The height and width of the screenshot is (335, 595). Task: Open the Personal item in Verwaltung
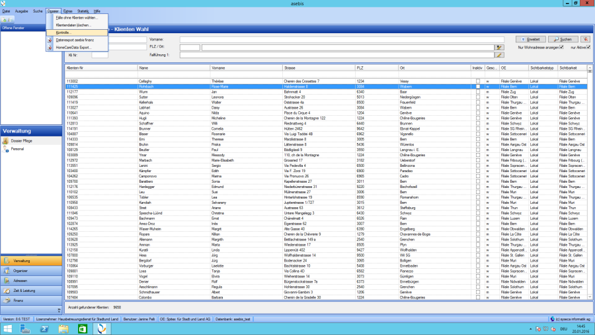coord(17,149)
